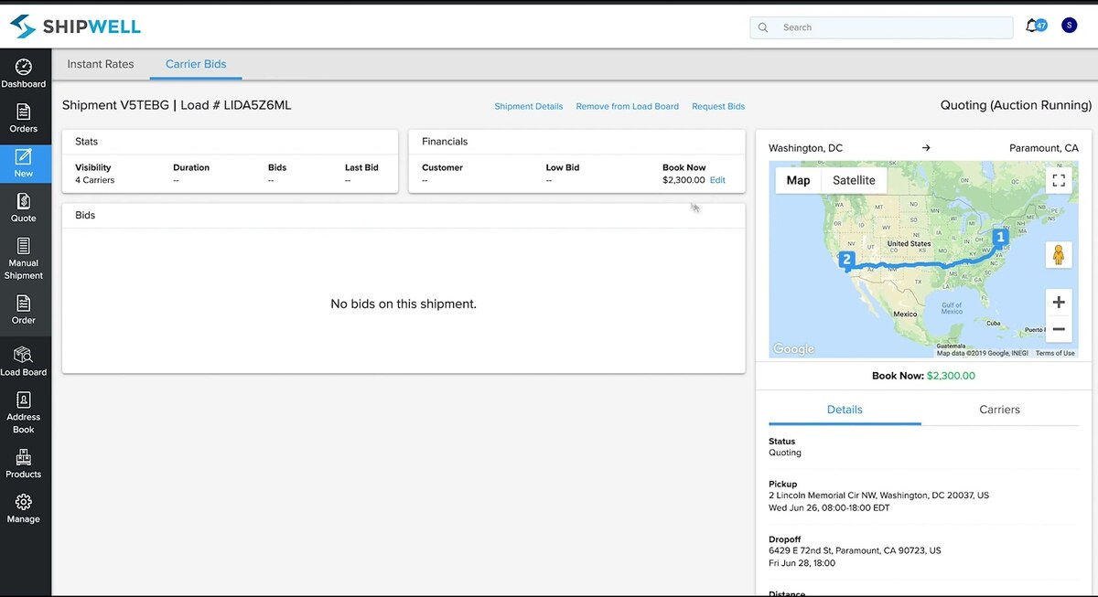
Task: Select Map view on the map
Action: click(798, 180)
